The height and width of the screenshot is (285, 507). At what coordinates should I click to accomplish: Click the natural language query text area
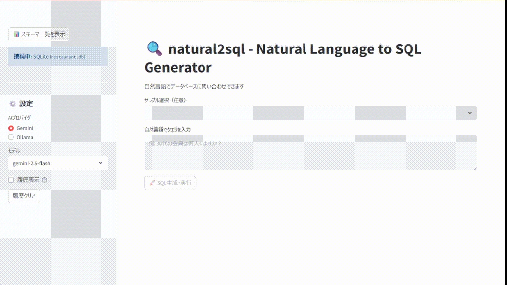tap(310, 153)
